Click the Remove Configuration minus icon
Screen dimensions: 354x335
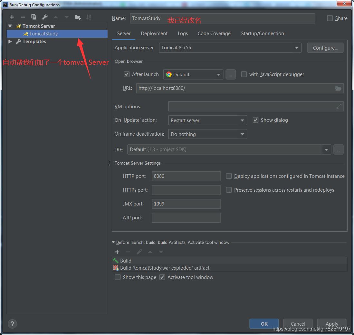tap(23, 17)
